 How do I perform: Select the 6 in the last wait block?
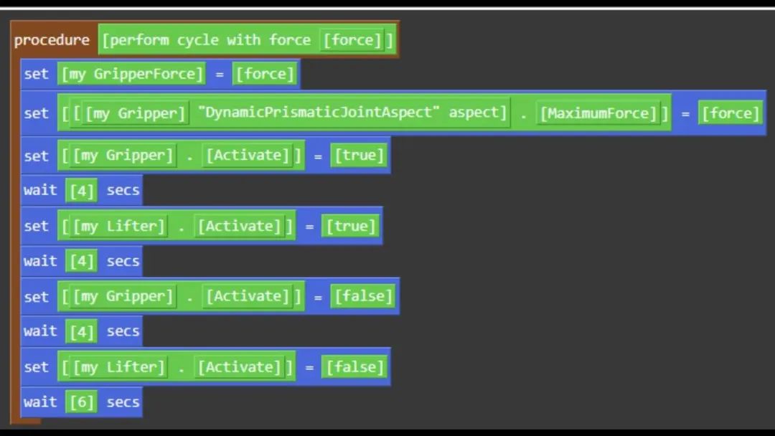(81, 402)
